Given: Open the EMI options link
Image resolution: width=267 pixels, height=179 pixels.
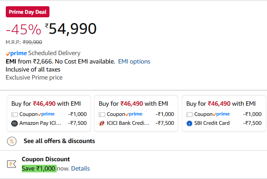Looking at the screenshot, I should click(134, 61).
